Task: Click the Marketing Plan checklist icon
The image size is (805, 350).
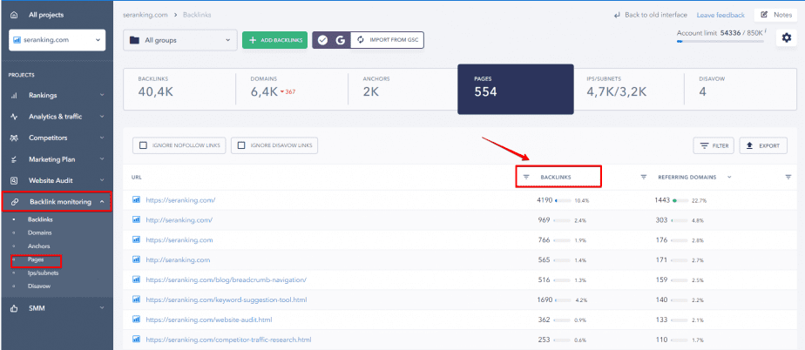Action: 14,159
